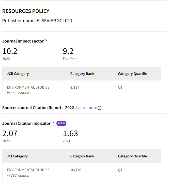Click the 2.07 citation indicator value
Viewport: 170px width, 185px height.
click(10, 133)
